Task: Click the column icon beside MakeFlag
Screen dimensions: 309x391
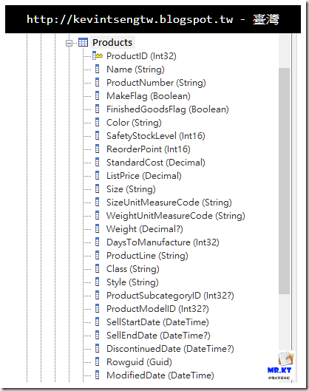Action: point(98,96)
